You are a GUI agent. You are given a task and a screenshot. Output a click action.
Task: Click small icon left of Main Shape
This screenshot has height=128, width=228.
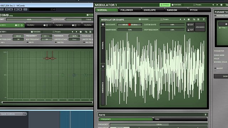coord(103,25)
